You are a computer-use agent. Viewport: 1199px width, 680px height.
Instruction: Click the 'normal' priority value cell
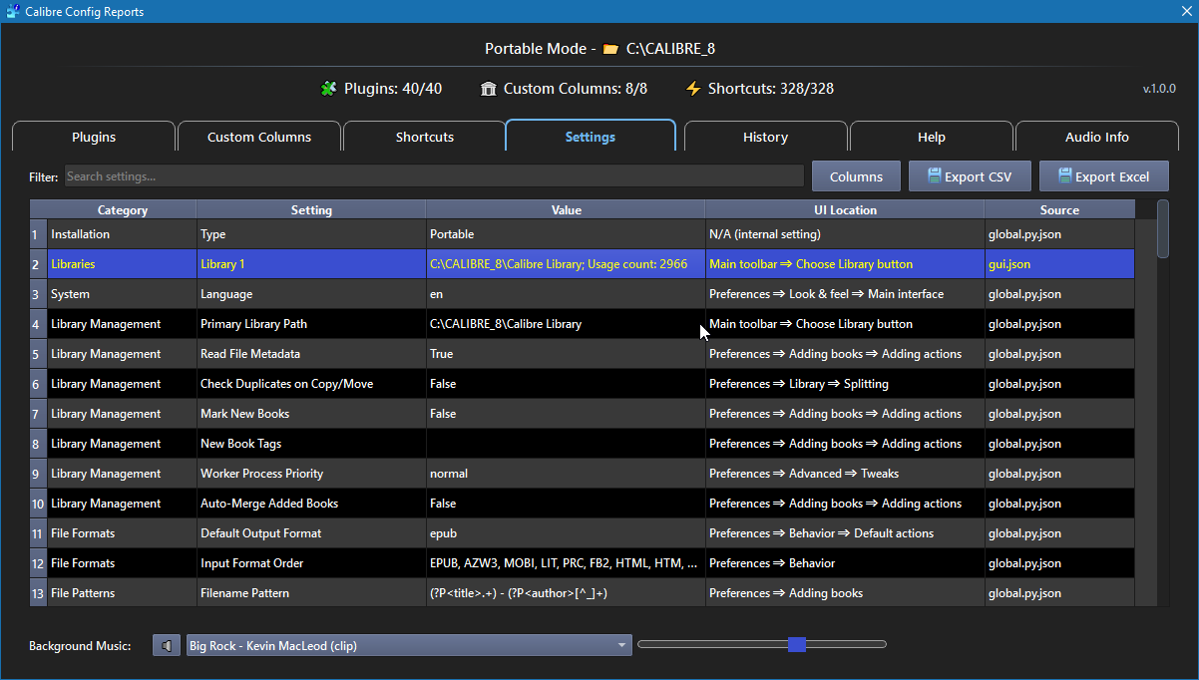click(x=566, y=474)
